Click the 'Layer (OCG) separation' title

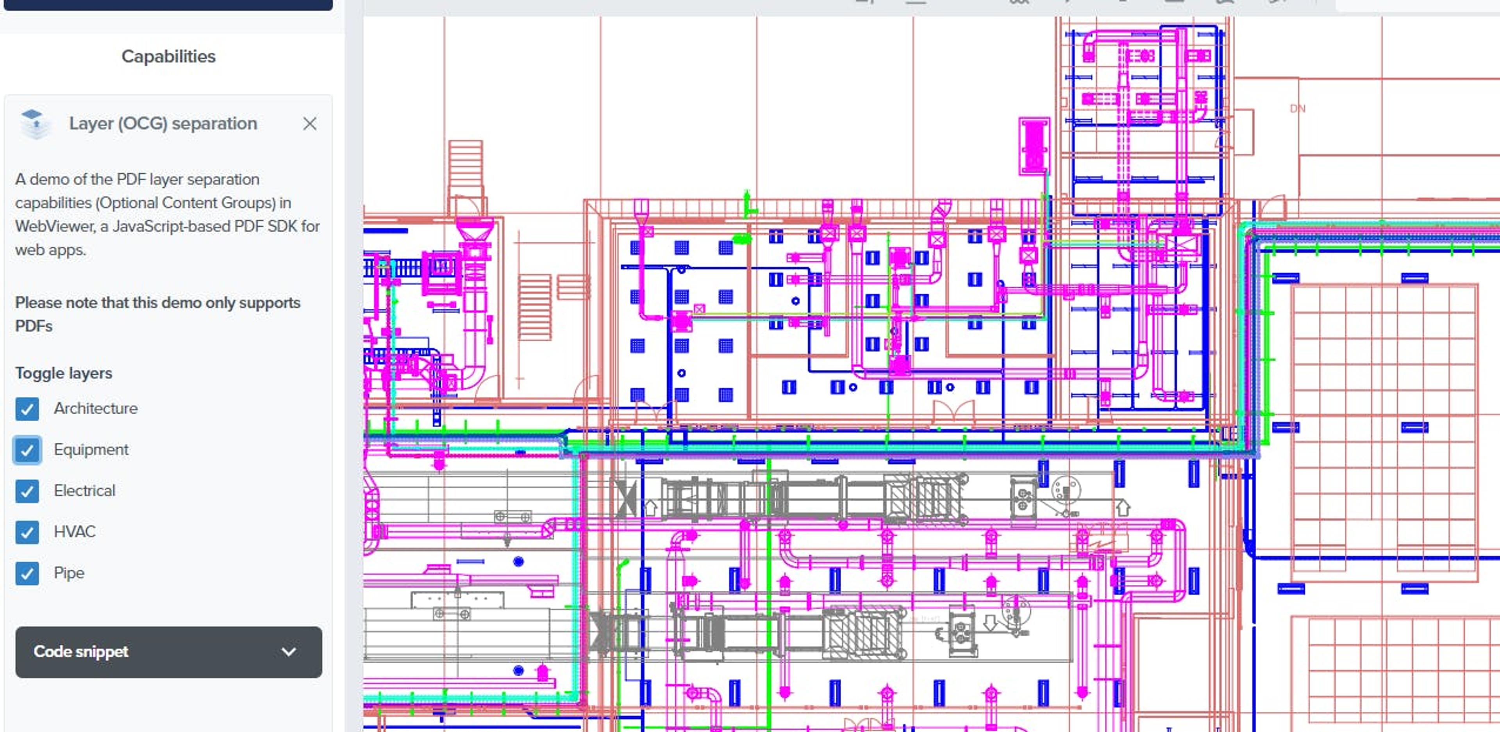point(163,123)
